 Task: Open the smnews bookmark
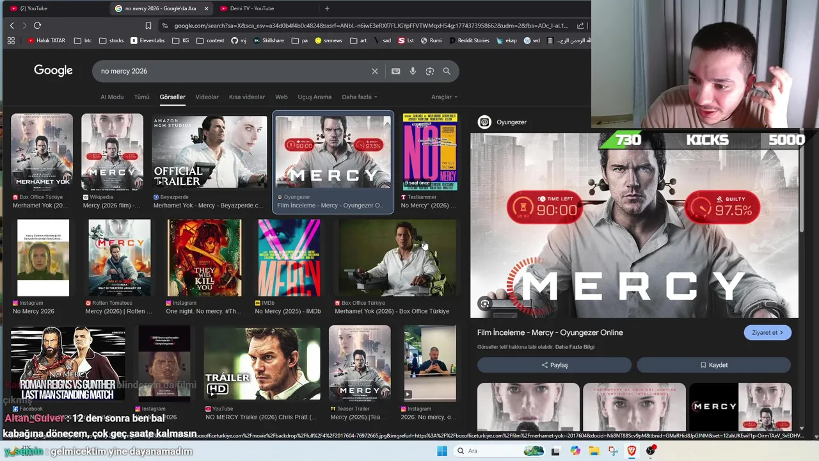(328, 40)
